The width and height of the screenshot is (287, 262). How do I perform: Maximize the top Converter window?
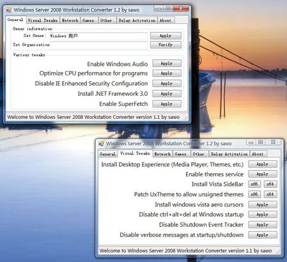click(168, 9)
